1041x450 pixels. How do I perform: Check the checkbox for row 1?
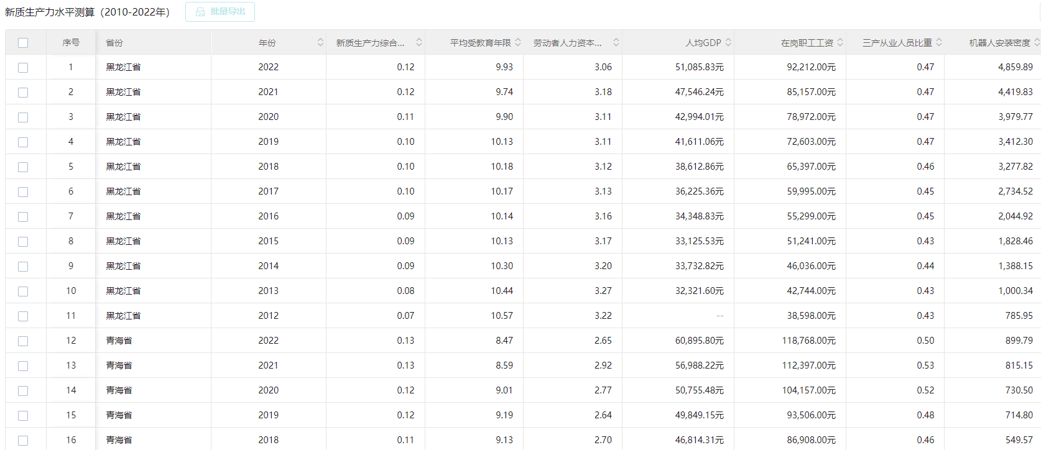[23, 68]
